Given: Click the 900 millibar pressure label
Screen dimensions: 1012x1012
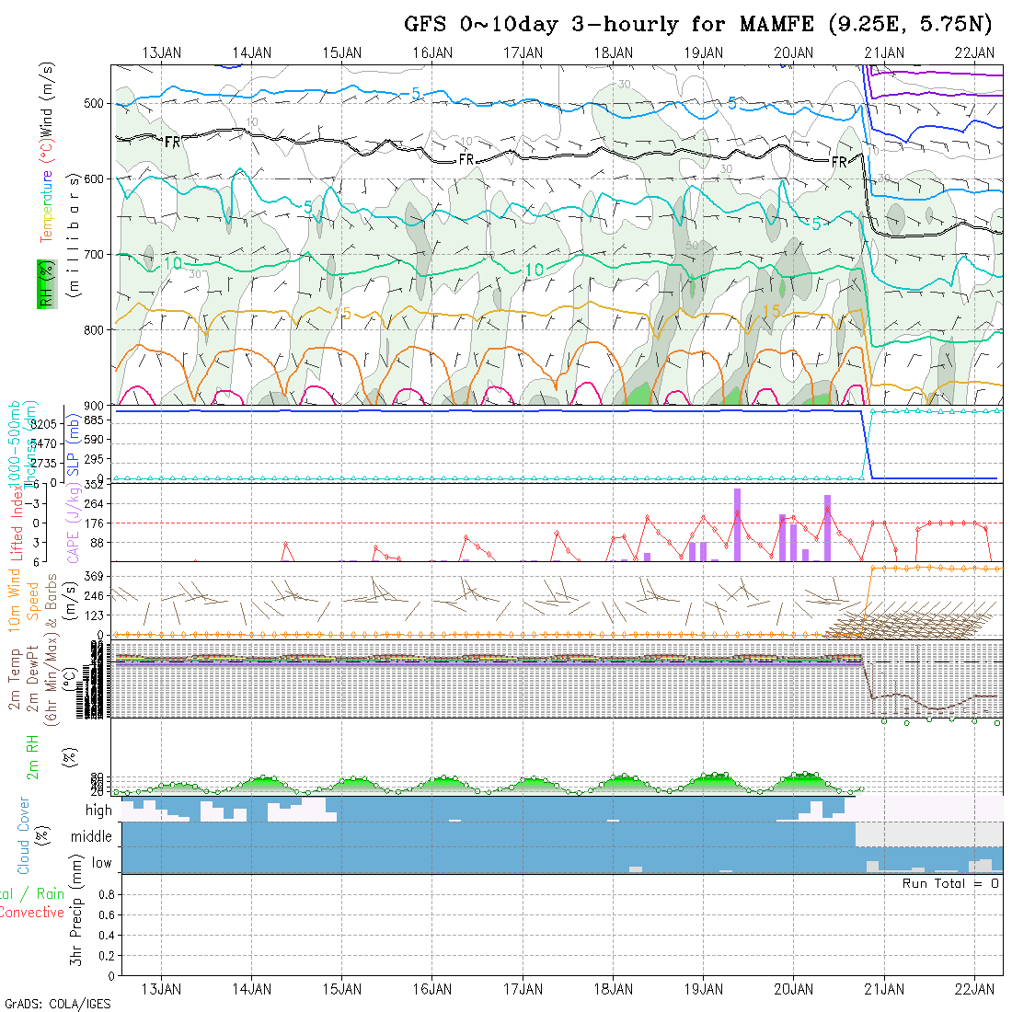Looking at the screenshot, I should click(94, 406).
